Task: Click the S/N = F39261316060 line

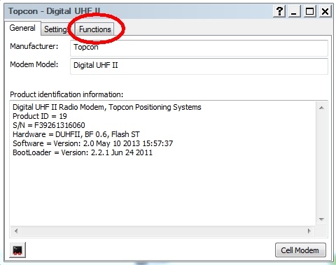Action: (x=49, y=125)
